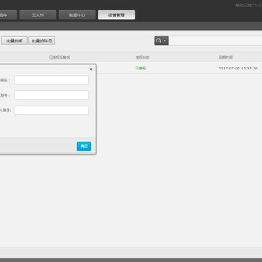Screen dimensions: 262x262
Task: Switch to the highlighted 设备管理 tab
Action: click(x=116, y=15)
